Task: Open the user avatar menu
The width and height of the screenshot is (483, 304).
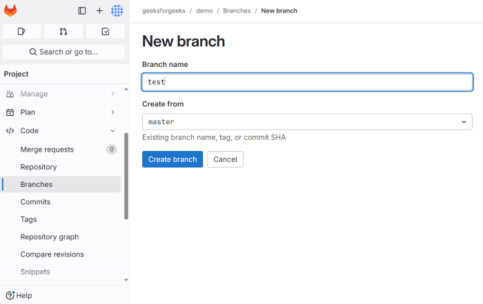Action: click(117, 11)
